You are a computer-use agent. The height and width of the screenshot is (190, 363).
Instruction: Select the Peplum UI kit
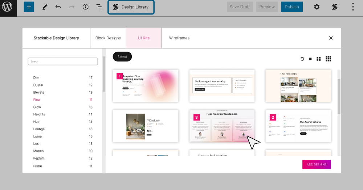click(63, 159)
